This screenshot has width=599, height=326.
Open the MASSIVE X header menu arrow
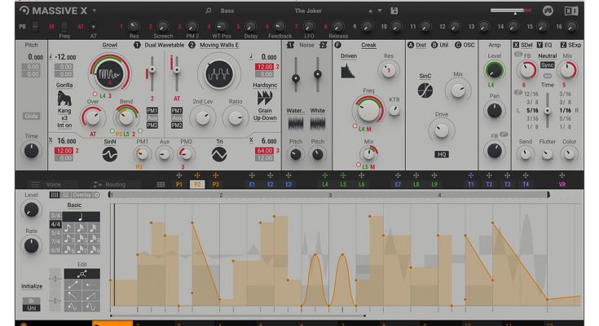click(94, 11)
